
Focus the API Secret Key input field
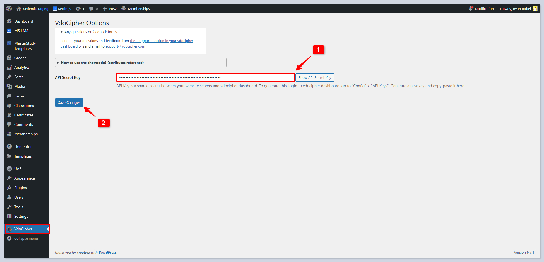click(206, 77)
